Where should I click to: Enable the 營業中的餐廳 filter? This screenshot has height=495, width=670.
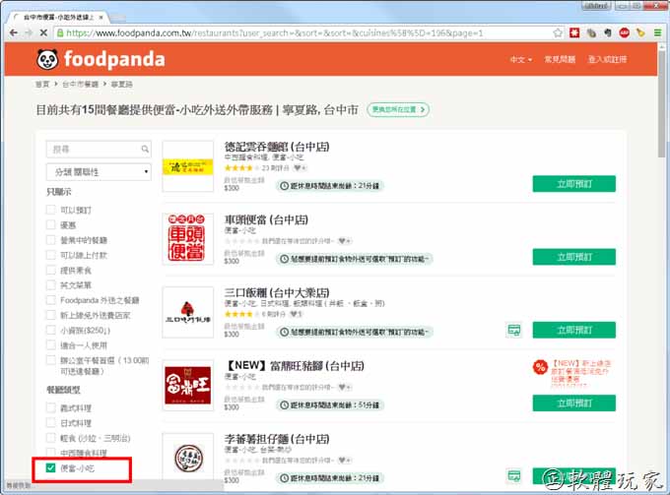51,240
